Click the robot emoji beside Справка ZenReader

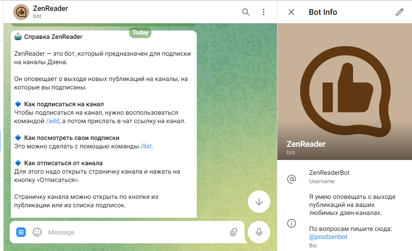pos(18,36)
